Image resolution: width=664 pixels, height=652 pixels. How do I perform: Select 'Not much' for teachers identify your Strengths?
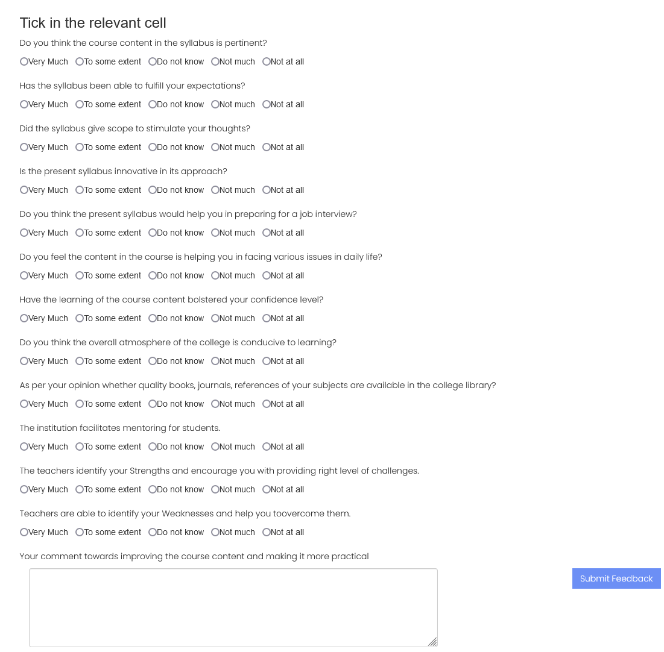pyautogui.click(x=215, y=489)
